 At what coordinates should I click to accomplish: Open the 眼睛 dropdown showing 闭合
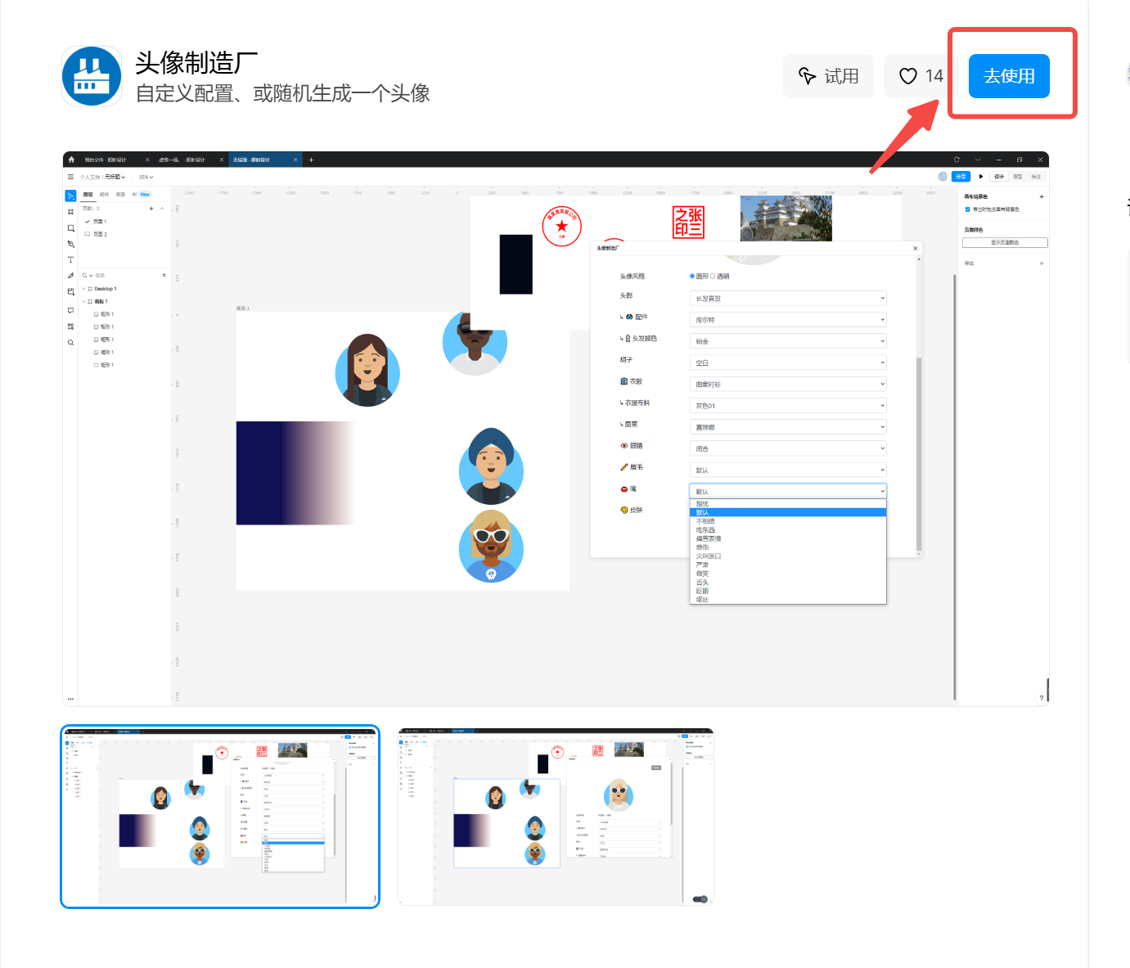click(787, 448)
